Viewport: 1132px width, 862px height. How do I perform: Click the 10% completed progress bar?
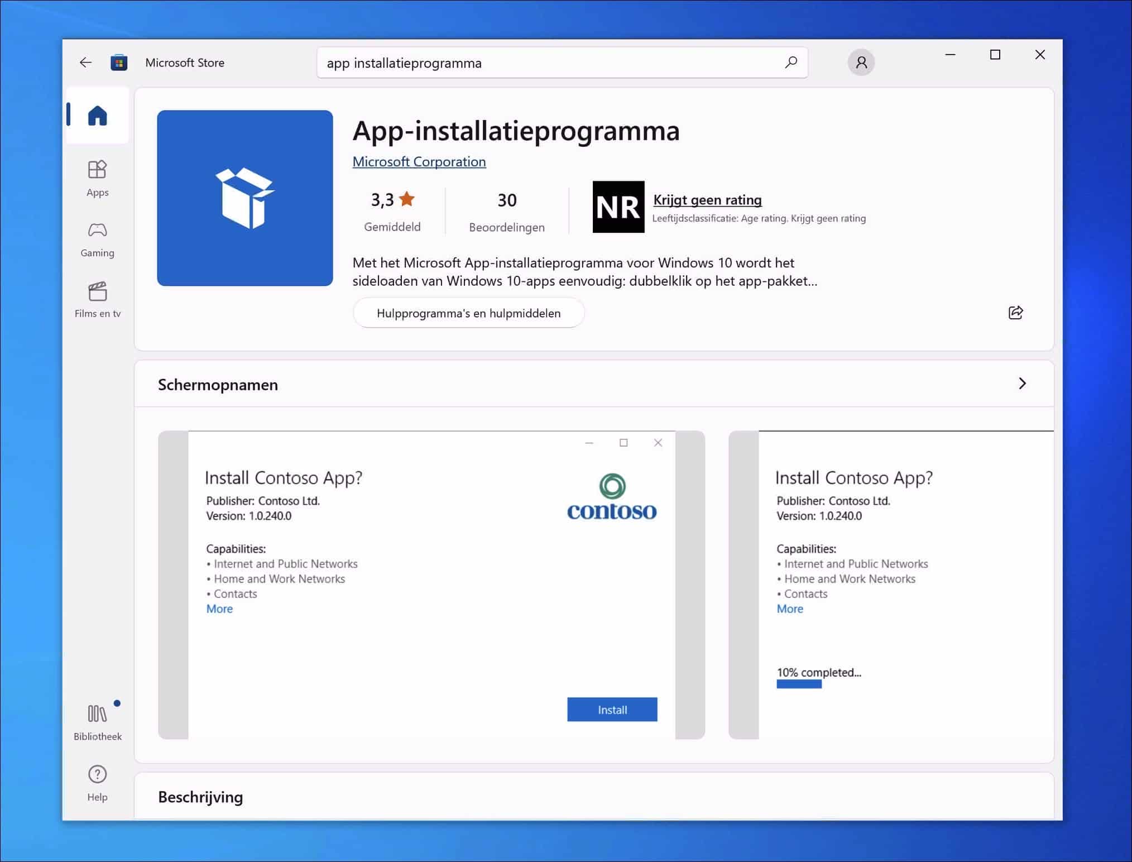799,683
